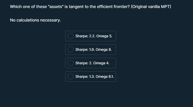
Task: Select the radio button for Sharpe 2.2
Action: 70,36
